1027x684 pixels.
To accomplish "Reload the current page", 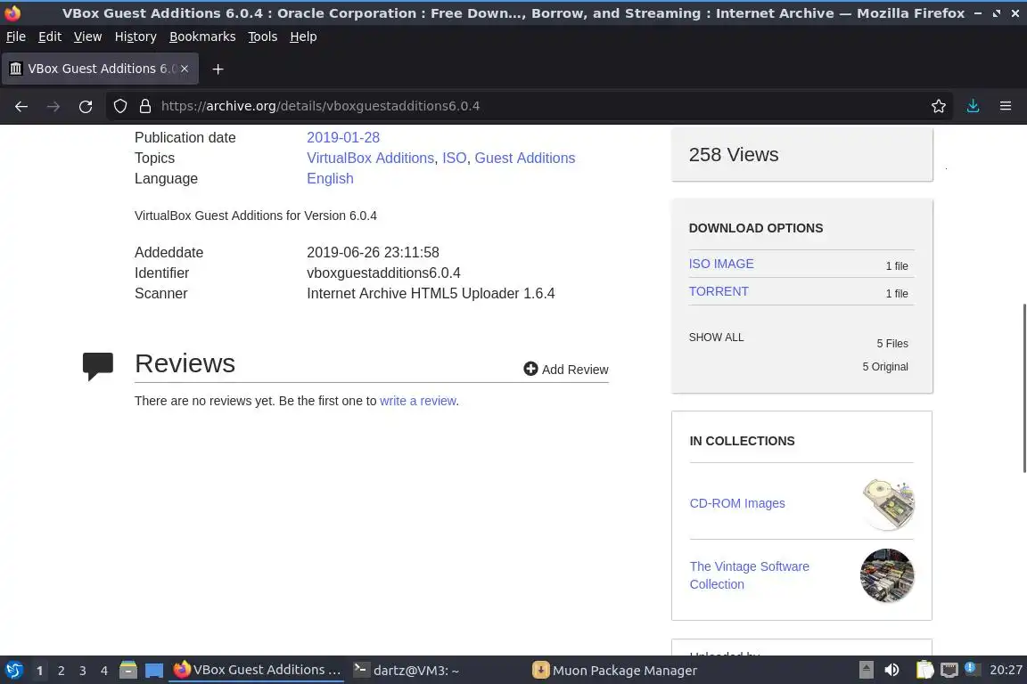I will [86, 106].
